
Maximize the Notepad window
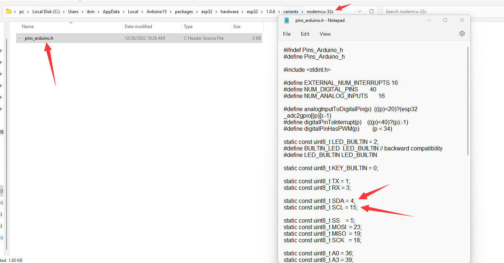[445, 20]
